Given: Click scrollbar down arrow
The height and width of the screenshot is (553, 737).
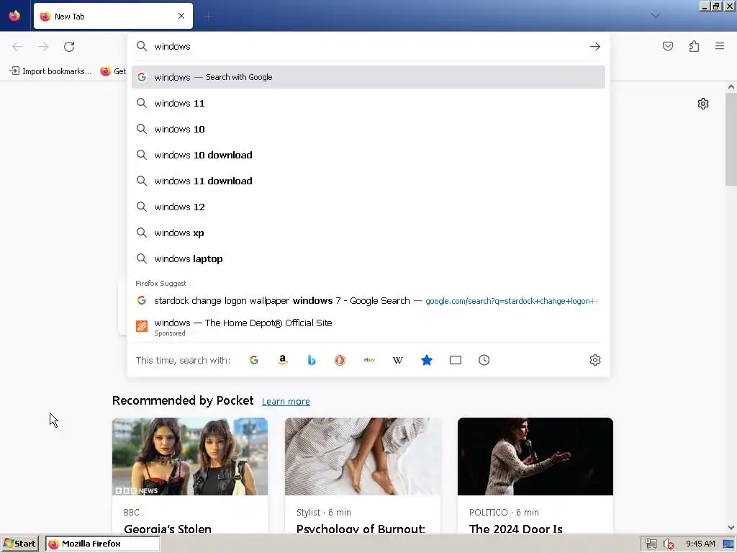Looking at the screenshot, I should [731, 528].
